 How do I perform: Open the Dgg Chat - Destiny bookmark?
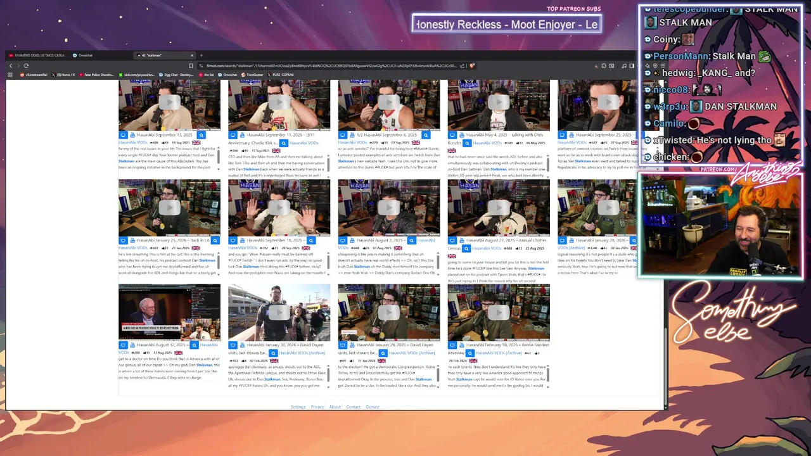click(x=177, y=75)
